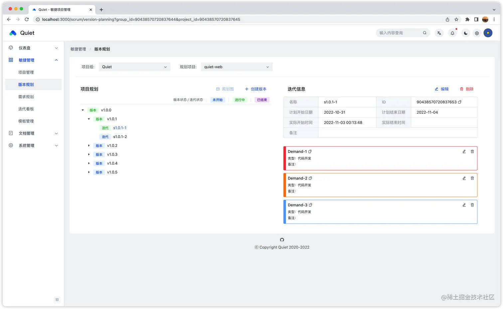
Task: Select 版本规划 in the sidebar
Action: coord(33,85)
